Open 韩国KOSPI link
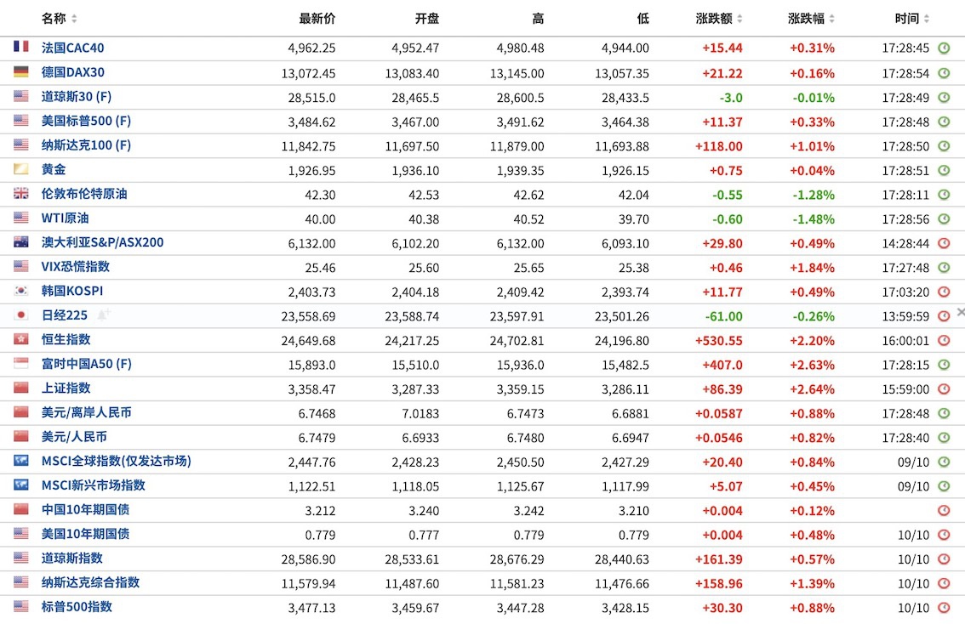Image resolution: width=965 pixels, height=624 pixels. pyautogui.click(x=72, y=291)
